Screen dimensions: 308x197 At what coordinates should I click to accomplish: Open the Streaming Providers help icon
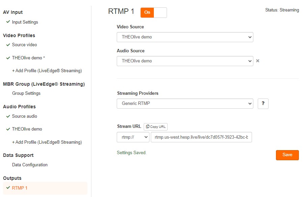(263, 104)
